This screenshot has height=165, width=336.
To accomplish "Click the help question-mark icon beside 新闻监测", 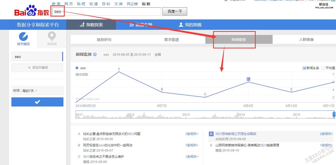I will (95, 54).
